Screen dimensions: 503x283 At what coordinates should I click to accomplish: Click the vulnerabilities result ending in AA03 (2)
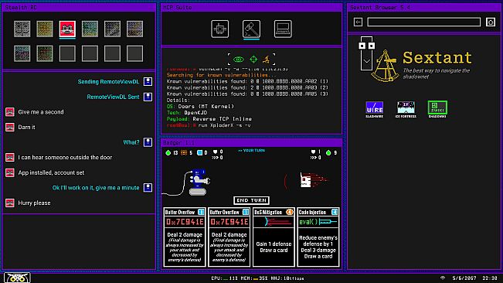click(x=247, y=87)
